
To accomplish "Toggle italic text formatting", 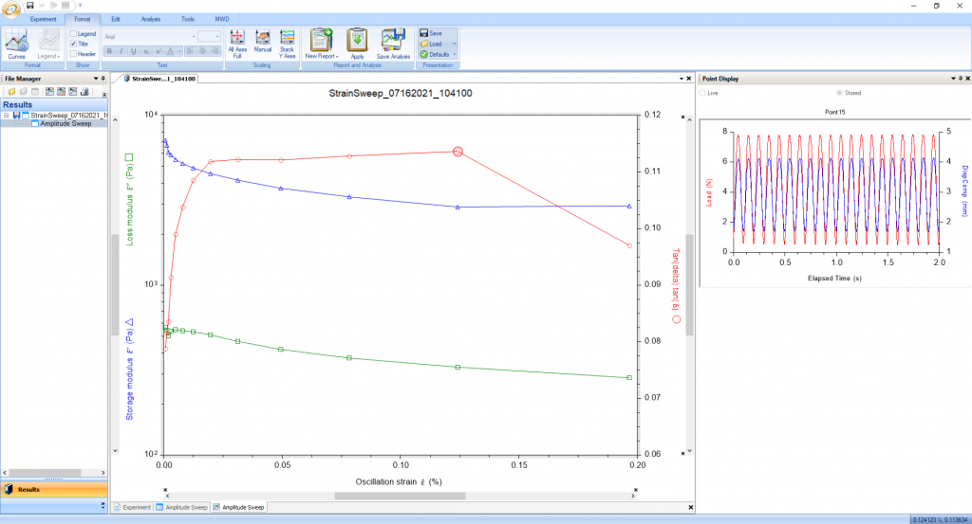I will click(x=121, y=51).
